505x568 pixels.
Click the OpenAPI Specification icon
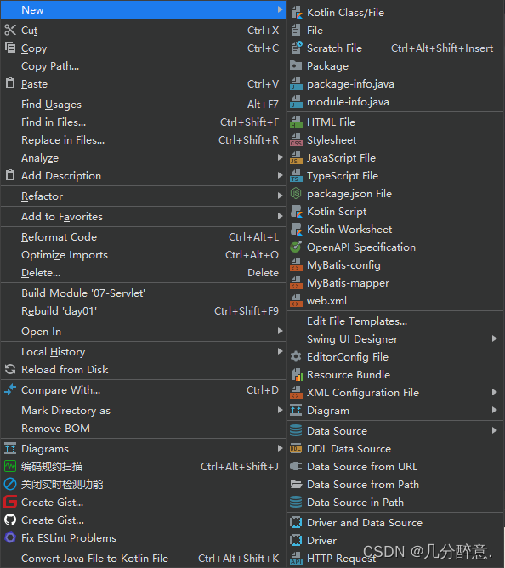(296, 247)
